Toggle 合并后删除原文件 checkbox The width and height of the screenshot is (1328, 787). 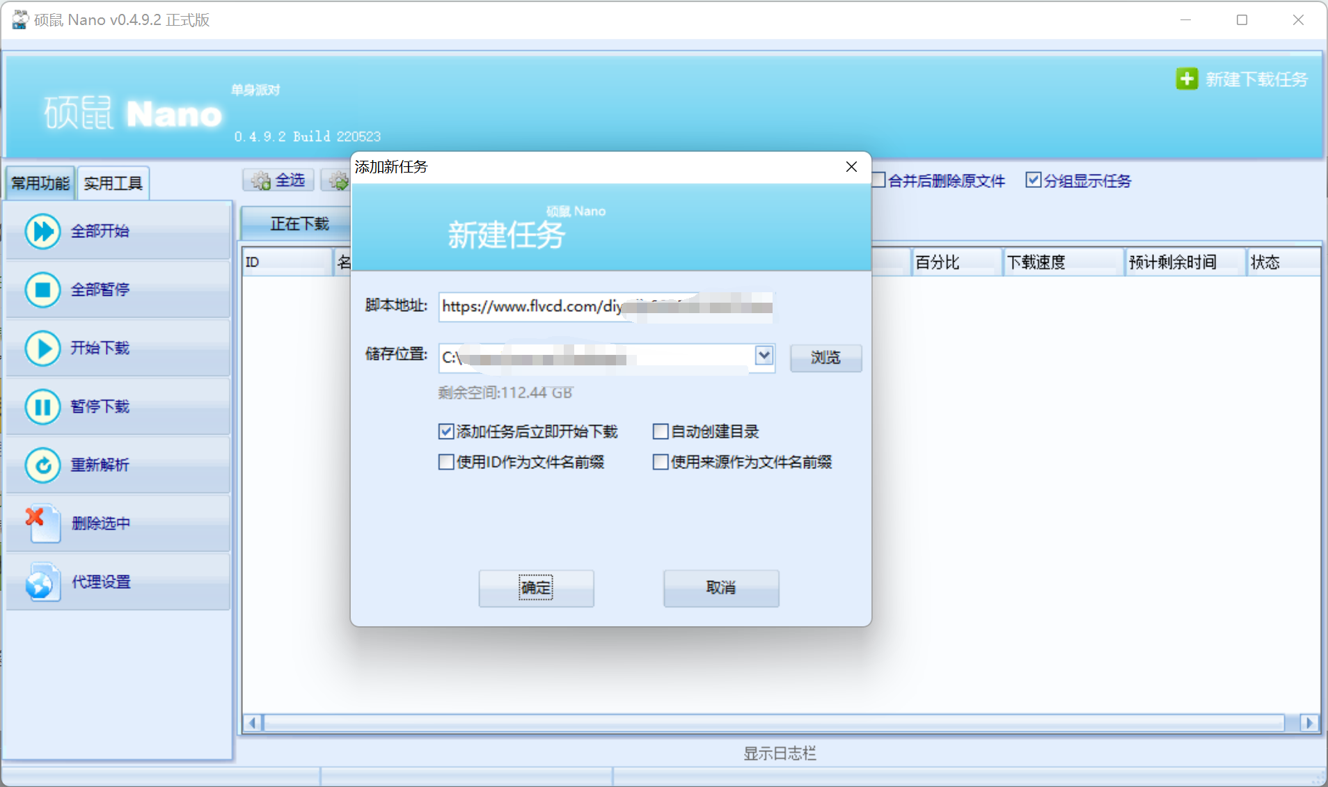[x=878, y=180]
